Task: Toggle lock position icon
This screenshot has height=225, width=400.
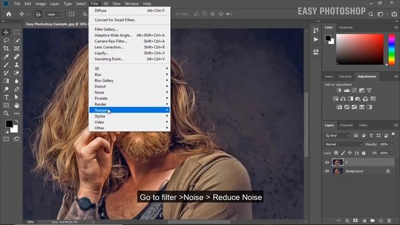Action: click(x=350, y=152)
